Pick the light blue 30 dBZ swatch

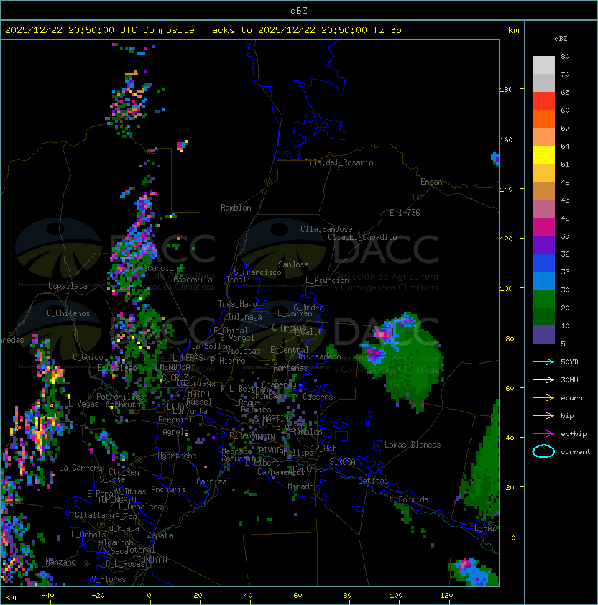coord(543,281)
